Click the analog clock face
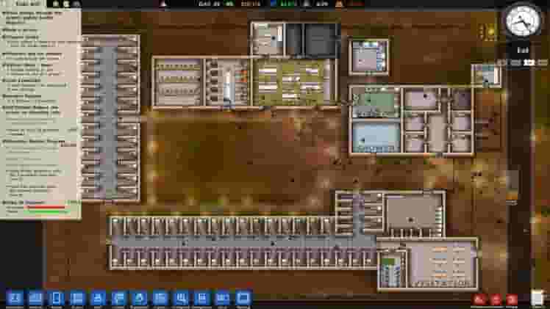 (523, 21)
